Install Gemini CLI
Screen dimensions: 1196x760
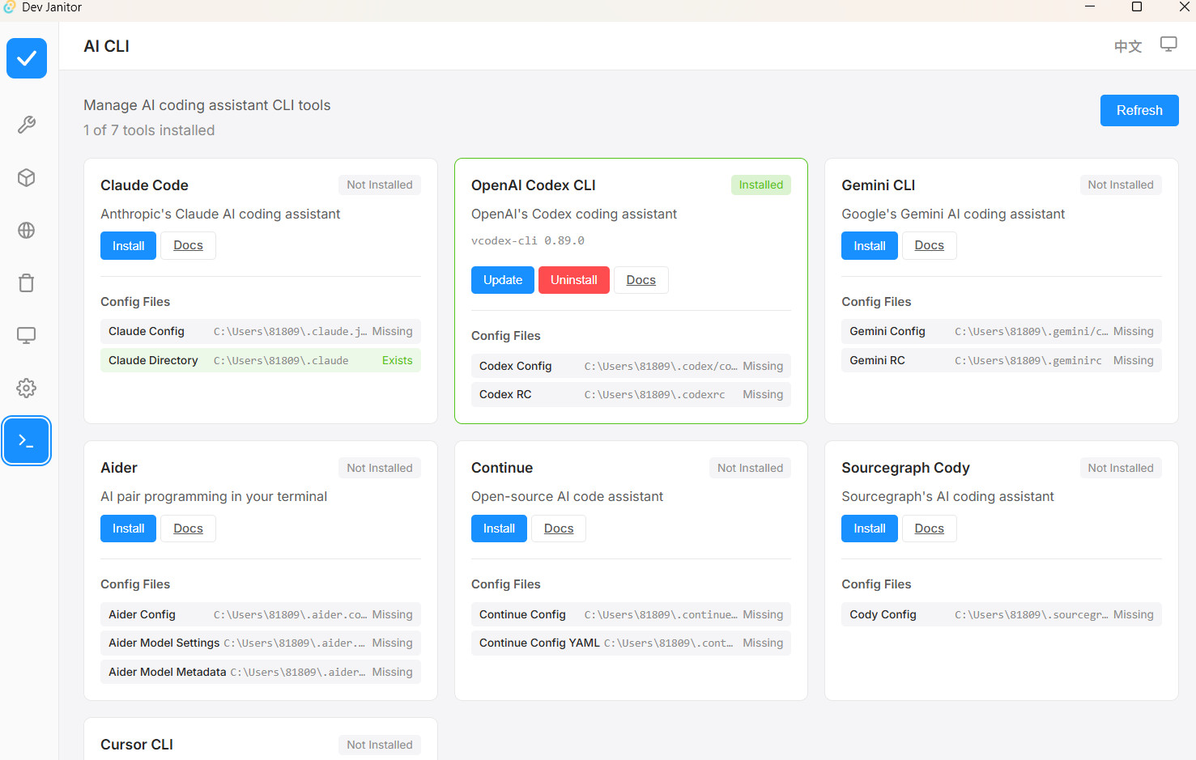click(870, 245)
